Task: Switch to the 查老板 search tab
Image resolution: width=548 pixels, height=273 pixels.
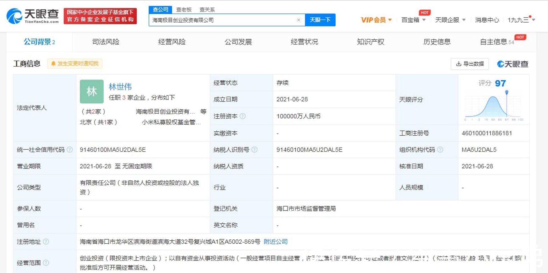Action: point(184,10)
